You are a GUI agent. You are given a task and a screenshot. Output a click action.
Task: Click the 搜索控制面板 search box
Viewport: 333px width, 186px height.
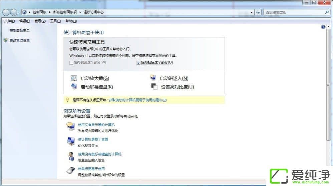tap(294, 12)
